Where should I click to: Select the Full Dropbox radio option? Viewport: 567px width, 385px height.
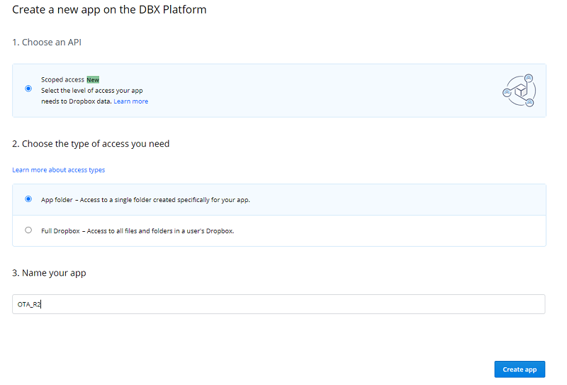(x=28, y=230)
